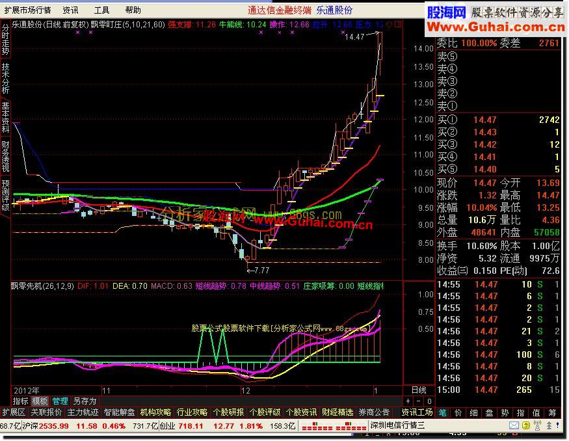569x441 pixels.
Task: Switch to 分时走势 side tab
Action: 5,39
